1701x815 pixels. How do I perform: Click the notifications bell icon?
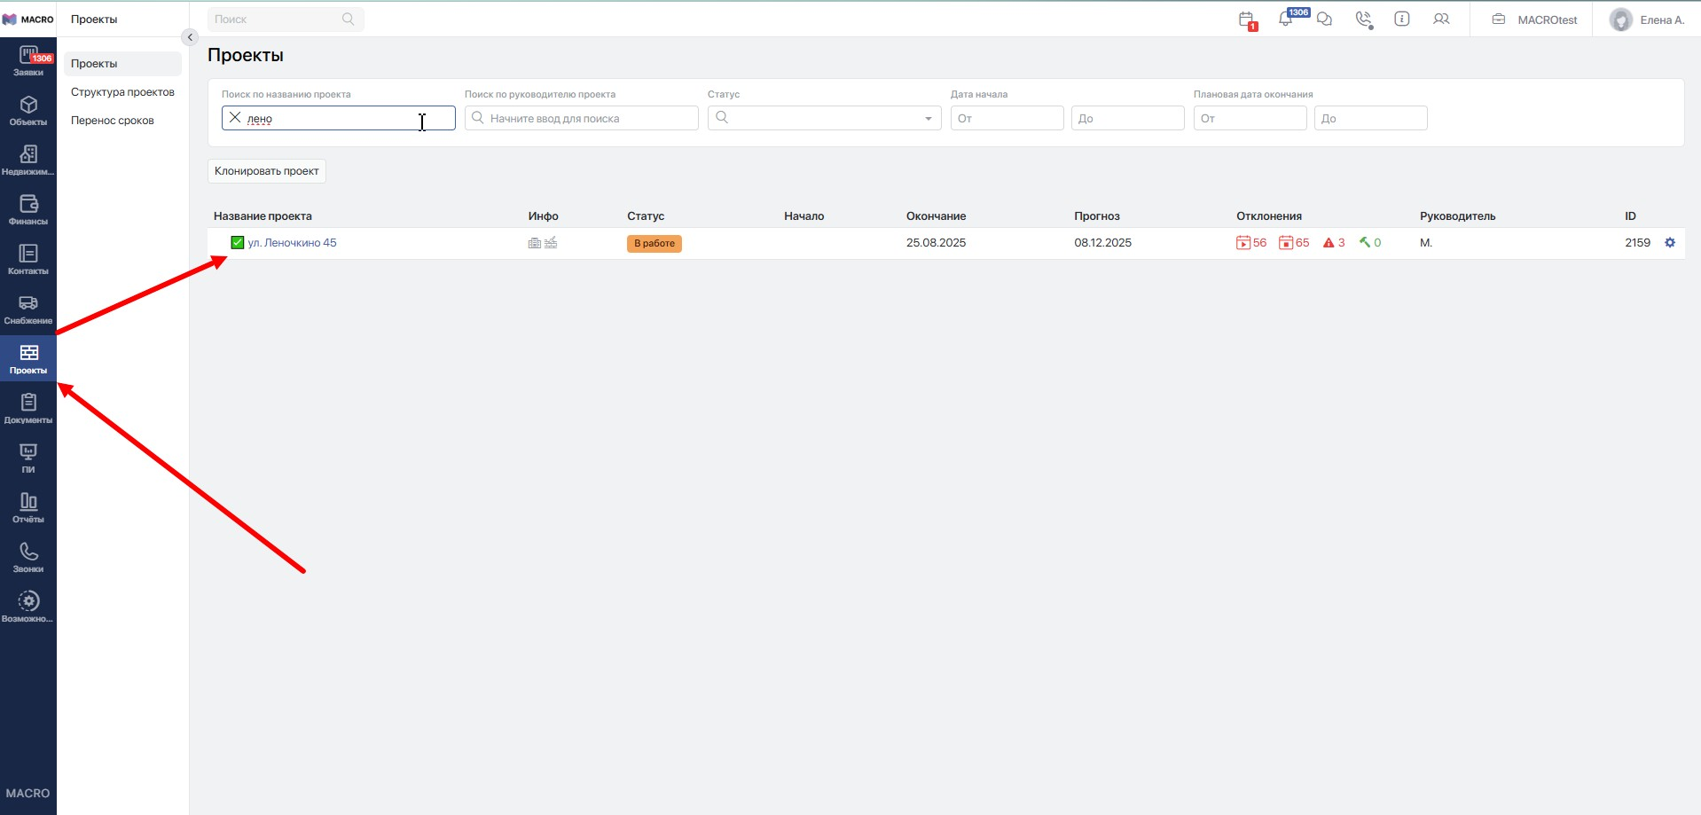click(x=1285, y=20)
